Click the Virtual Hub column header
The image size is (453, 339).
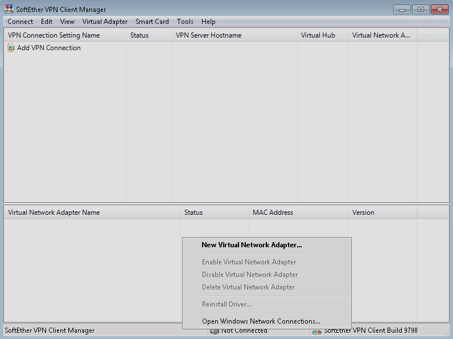[x=318, y=35]
